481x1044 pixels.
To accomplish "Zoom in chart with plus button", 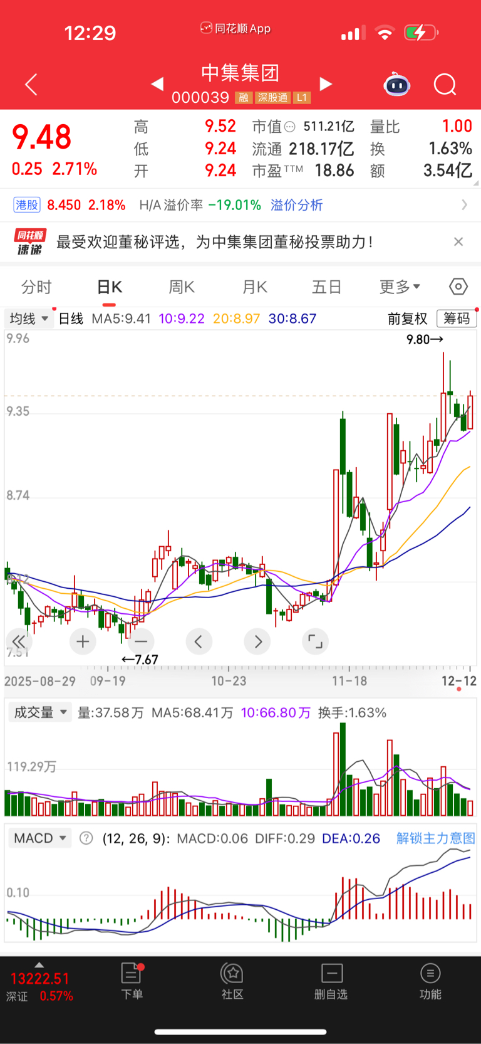I will [83, 641].
